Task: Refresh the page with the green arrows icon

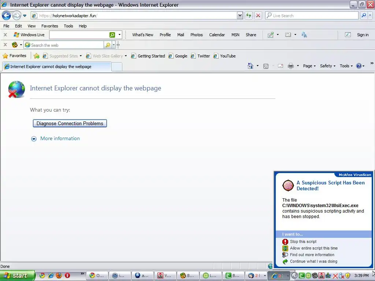Action: [x=249, y=16]
